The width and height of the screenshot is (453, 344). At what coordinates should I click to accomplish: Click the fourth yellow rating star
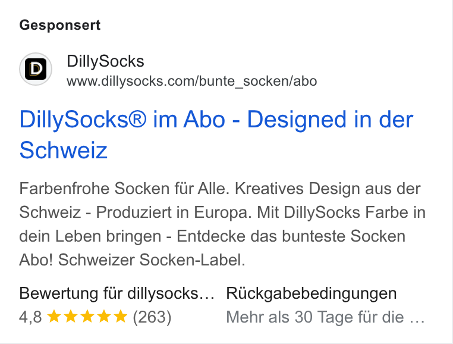click(x=104, y=316)
